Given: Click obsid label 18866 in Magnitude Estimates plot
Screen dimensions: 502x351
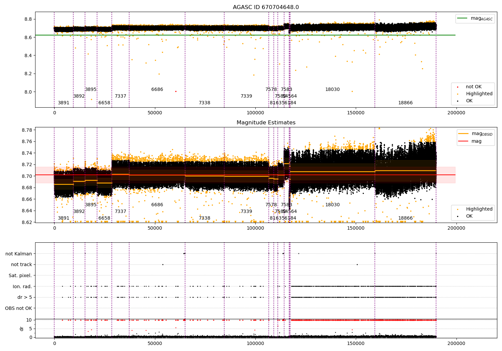Looking at the screenshot, I should 405,218.
